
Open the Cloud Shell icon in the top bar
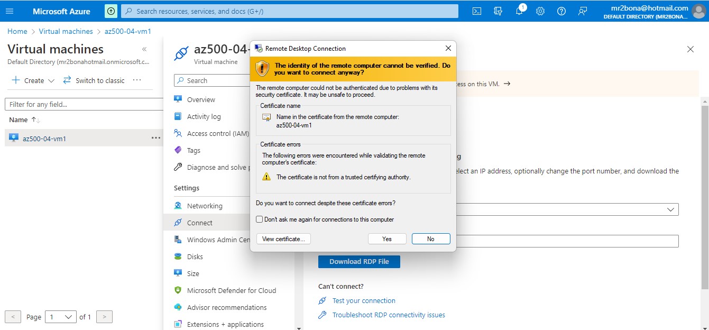point(476,11)
